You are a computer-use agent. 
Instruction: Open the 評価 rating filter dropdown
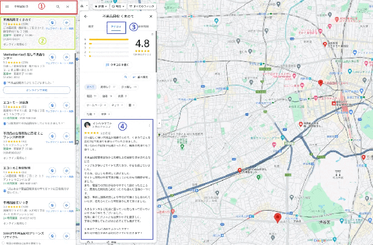pos(101,6)
